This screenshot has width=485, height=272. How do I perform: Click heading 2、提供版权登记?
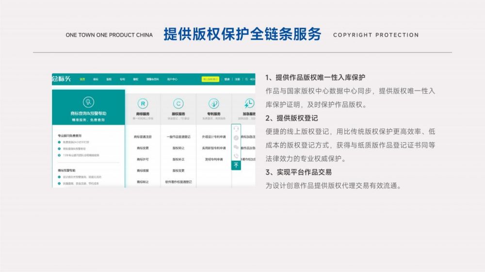coord(291,118)
